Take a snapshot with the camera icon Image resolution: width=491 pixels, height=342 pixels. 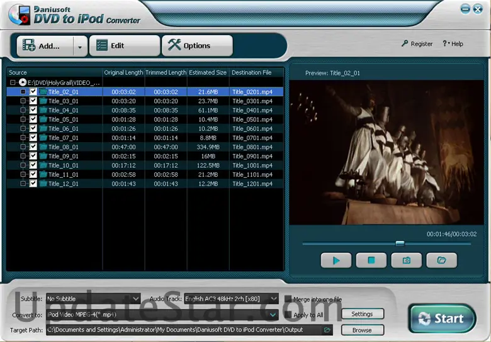tap(406, 260)
